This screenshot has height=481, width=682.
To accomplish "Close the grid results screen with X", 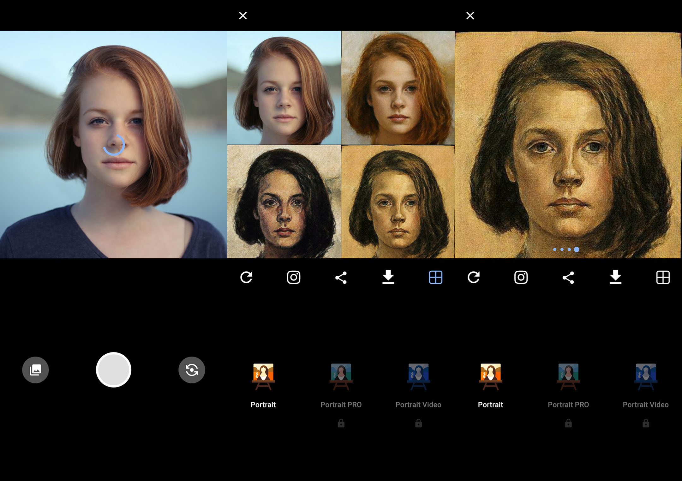I will tap(243, 15).
